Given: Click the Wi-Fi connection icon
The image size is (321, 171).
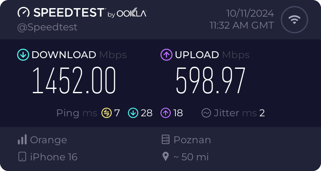Looking at the screenshot, I should 294,20.
